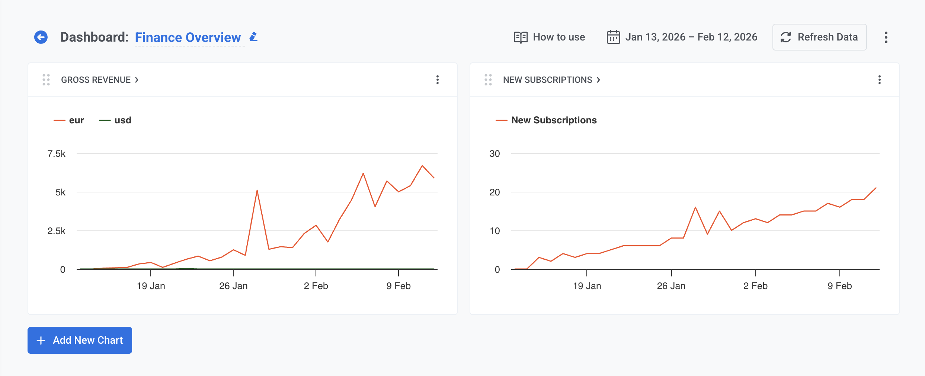This screenshot has width=925, height=376.
Task: Open the Gross Revenue card options menu
Action: pos(437,80)
